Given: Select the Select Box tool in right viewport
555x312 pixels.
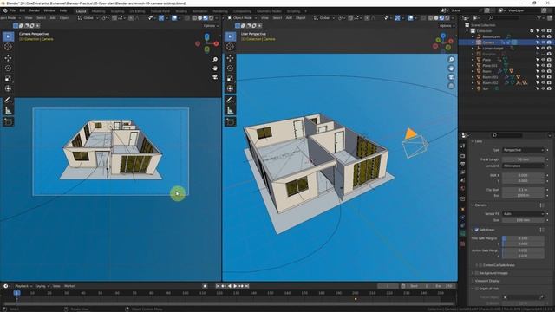Looking at the screenshot, I should coord(230,36).
